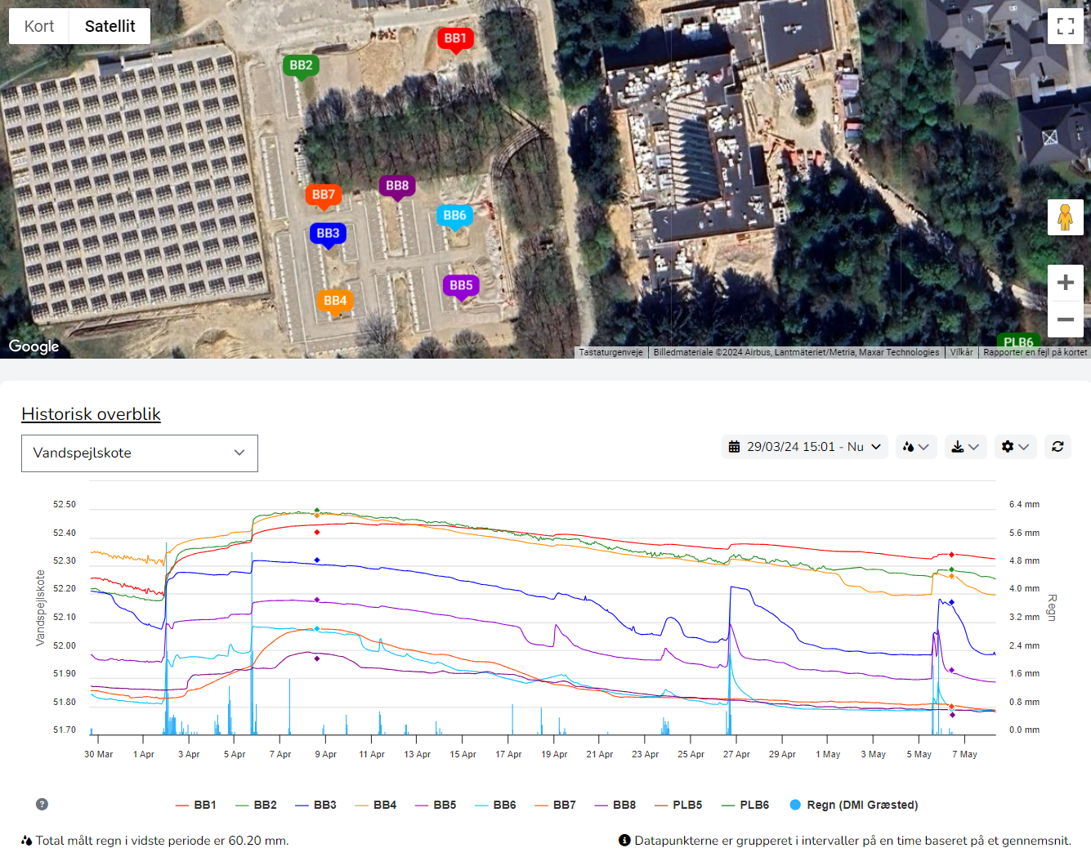The height and width of the screenshot is (857, 1091).
Task: Click the Google logo on map
Action: tap(34, 346)
